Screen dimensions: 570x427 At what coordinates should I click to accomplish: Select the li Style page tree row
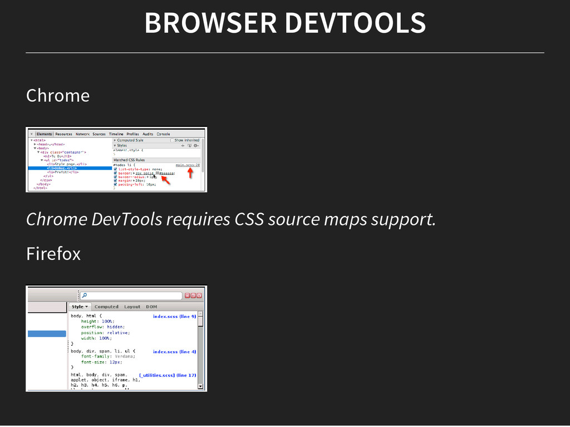coord(67,164)
